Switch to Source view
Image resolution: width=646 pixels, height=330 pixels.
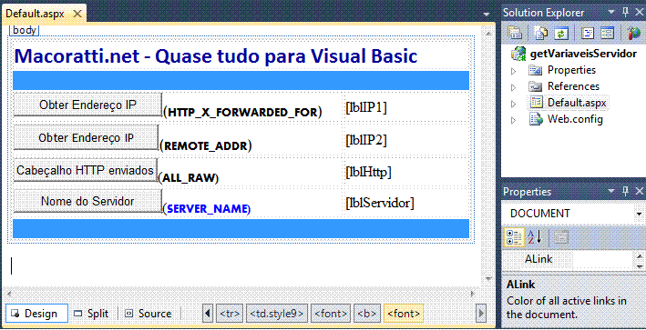click(149, 314)
